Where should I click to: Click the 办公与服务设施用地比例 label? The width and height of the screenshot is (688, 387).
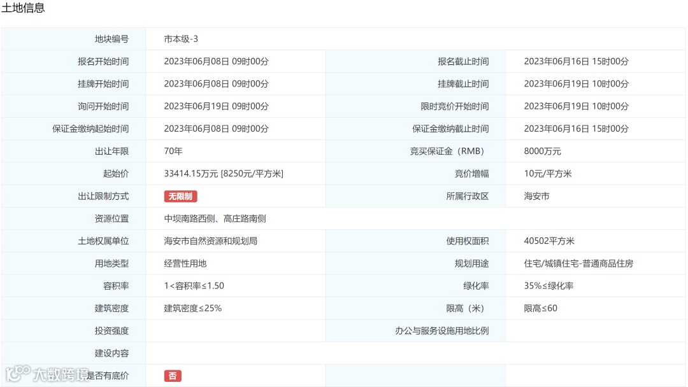coord(442,331)
